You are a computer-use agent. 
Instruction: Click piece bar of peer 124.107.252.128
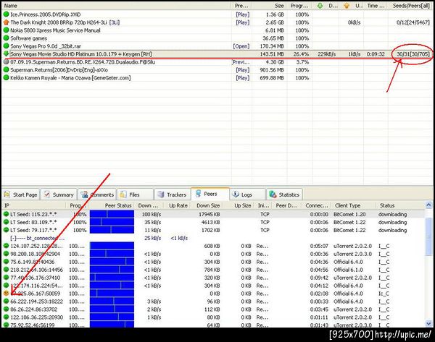pos(112,246)
